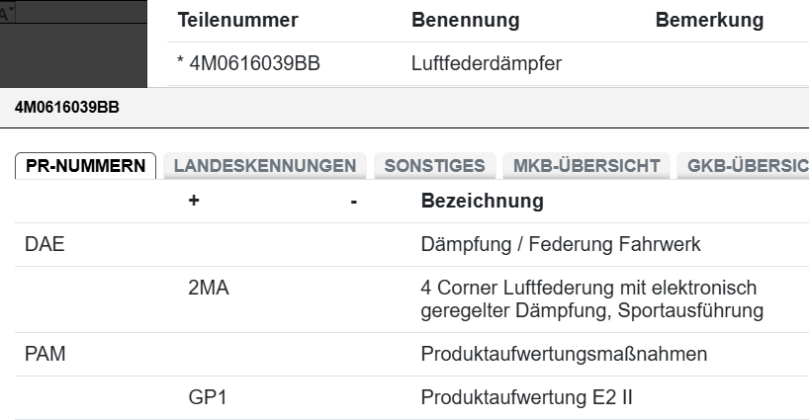Open the LANDESKENNUNGEN tab
This screenshot has width=809, height=420.
tap(264, 166)
